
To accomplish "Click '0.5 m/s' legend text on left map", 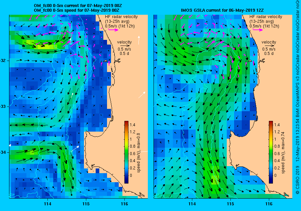I will pos(124,49).
